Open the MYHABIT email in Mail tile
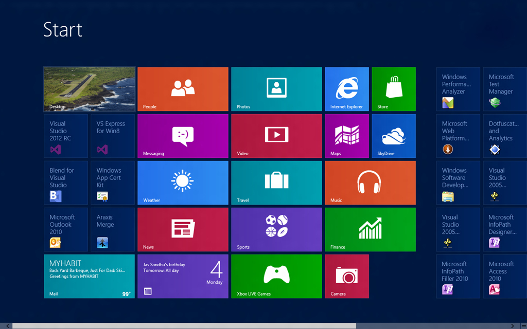 tap(89, 276)
